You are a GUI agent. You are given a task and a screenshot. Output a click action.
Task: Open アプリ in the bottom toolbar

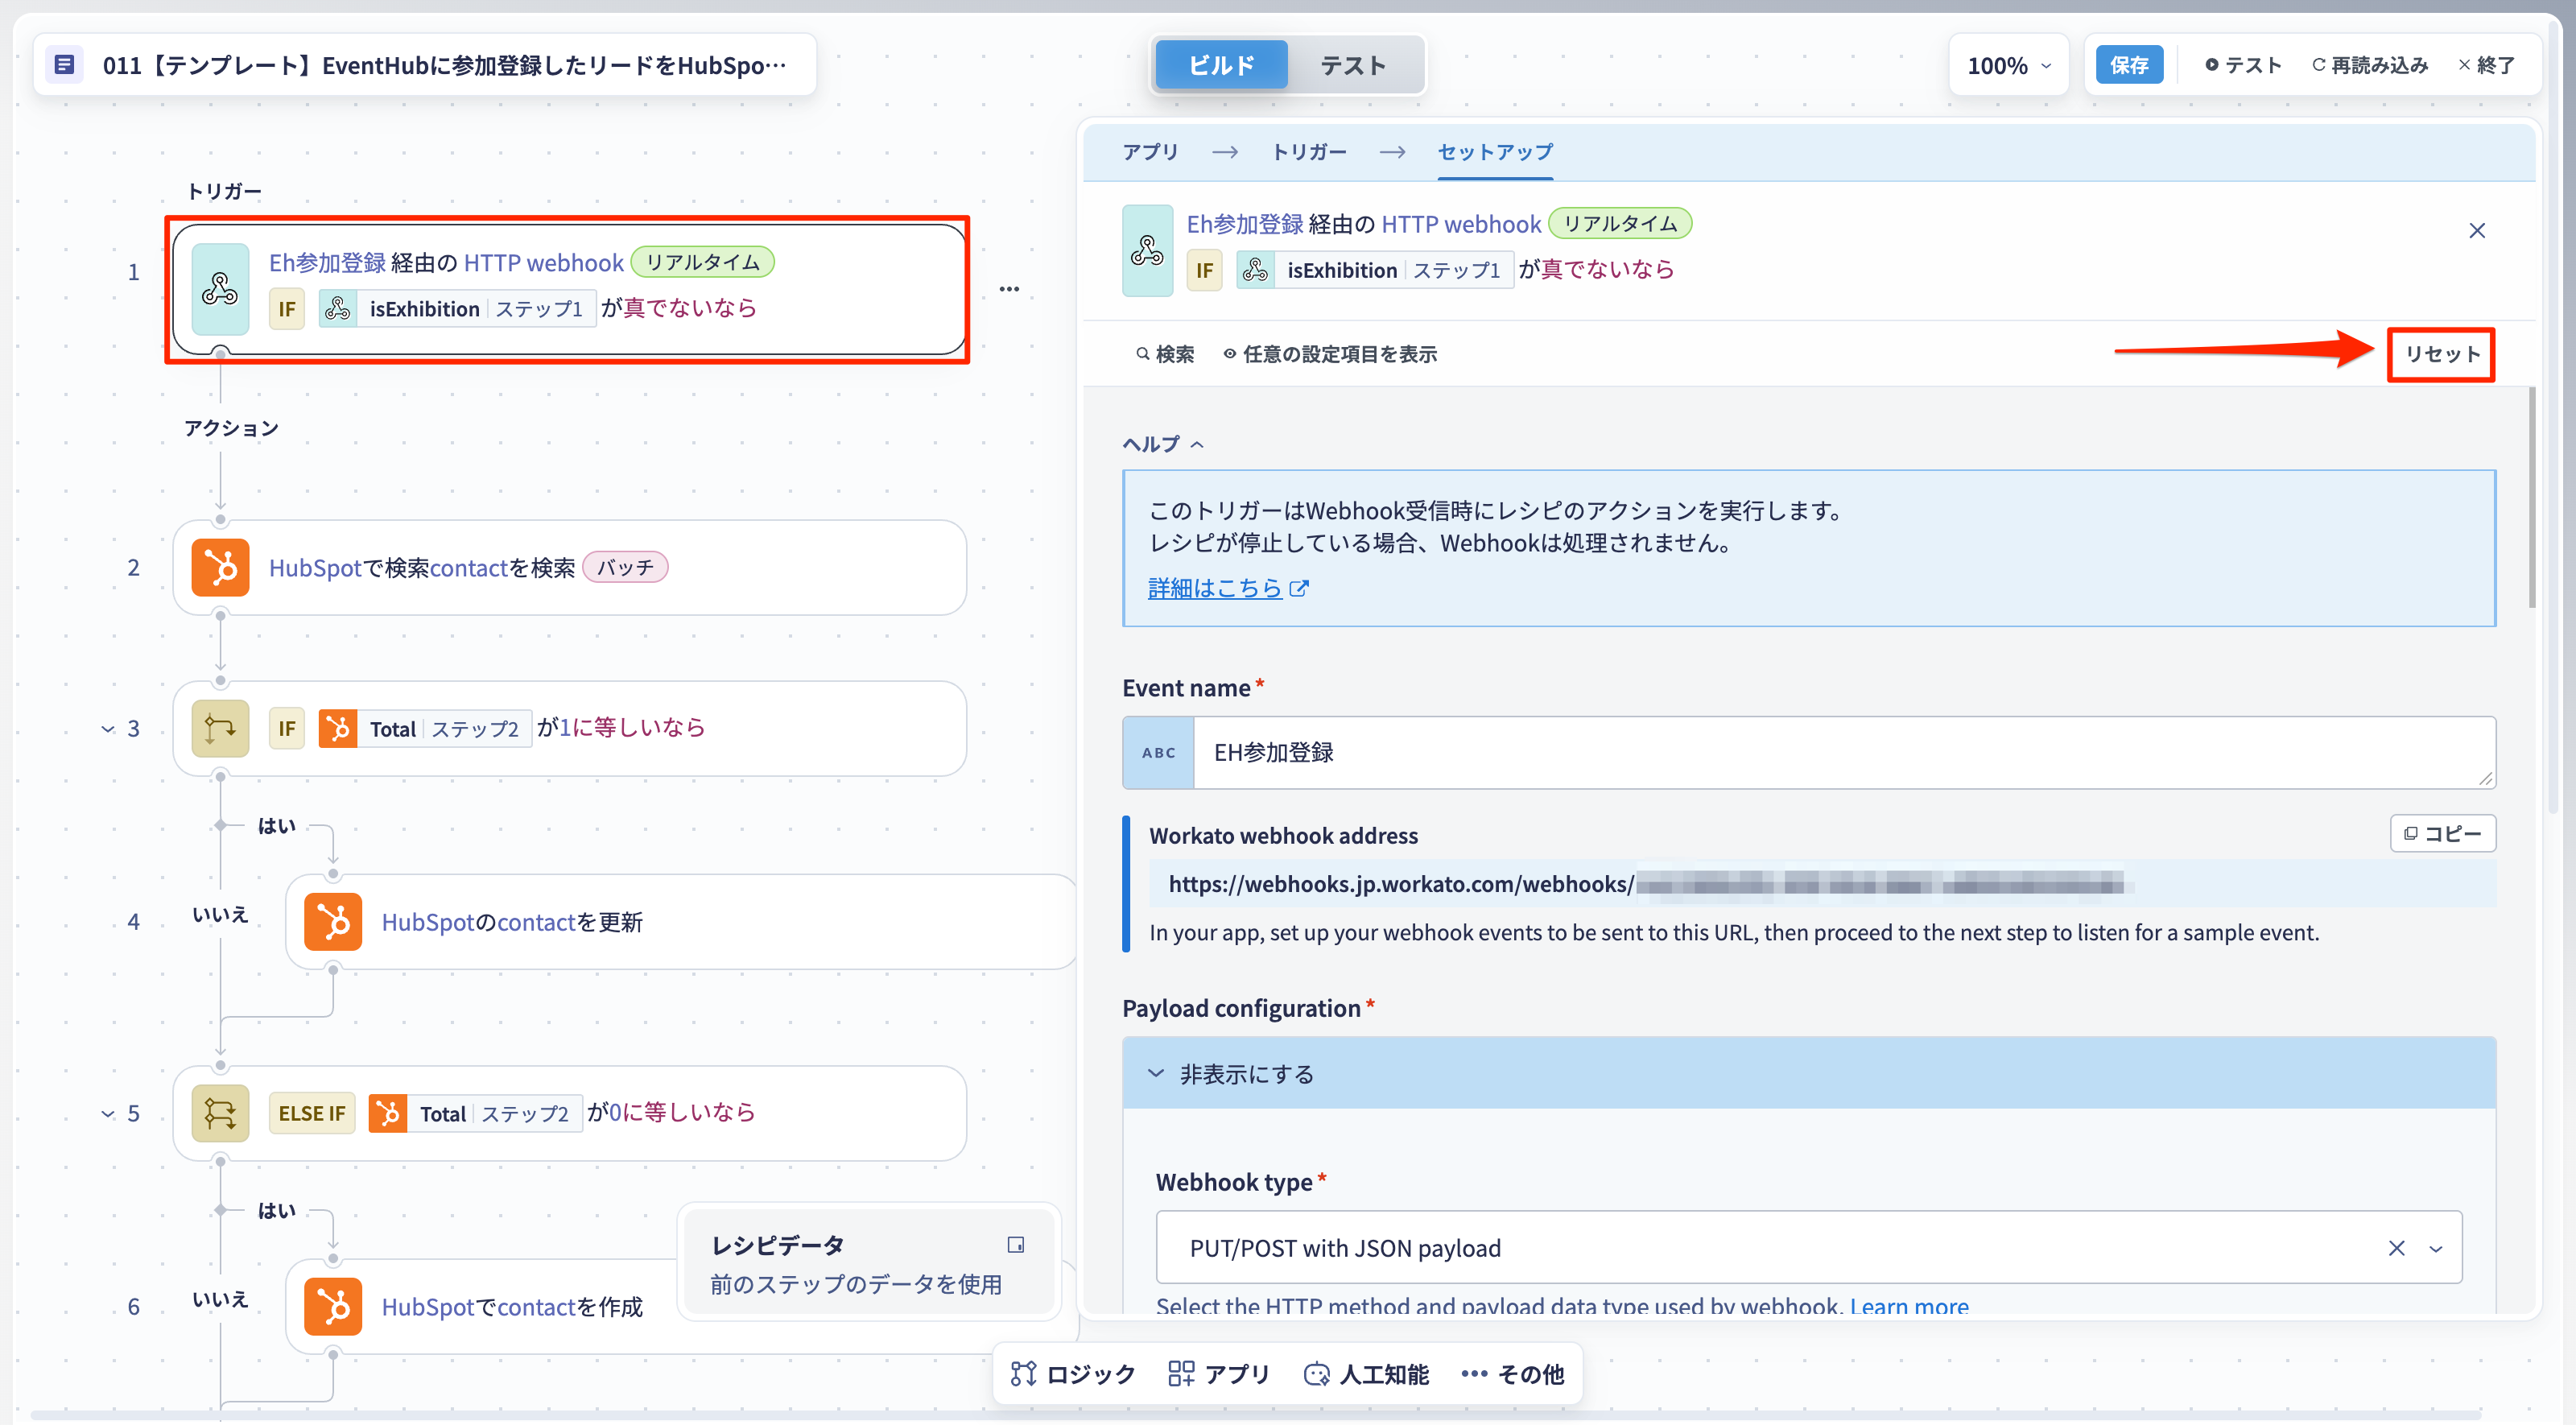1219,1373
